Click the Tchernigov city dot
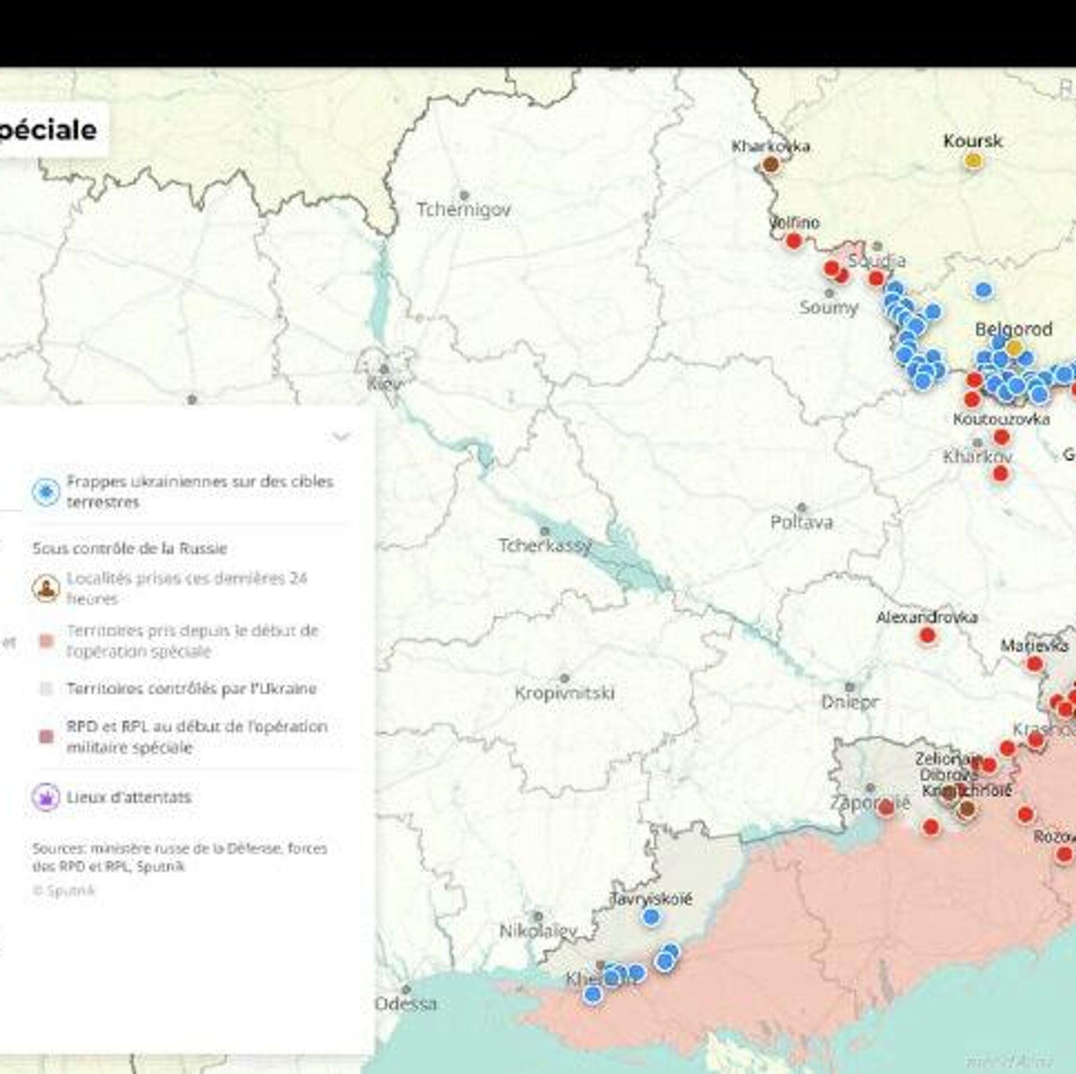 click(x=464, y=195)
